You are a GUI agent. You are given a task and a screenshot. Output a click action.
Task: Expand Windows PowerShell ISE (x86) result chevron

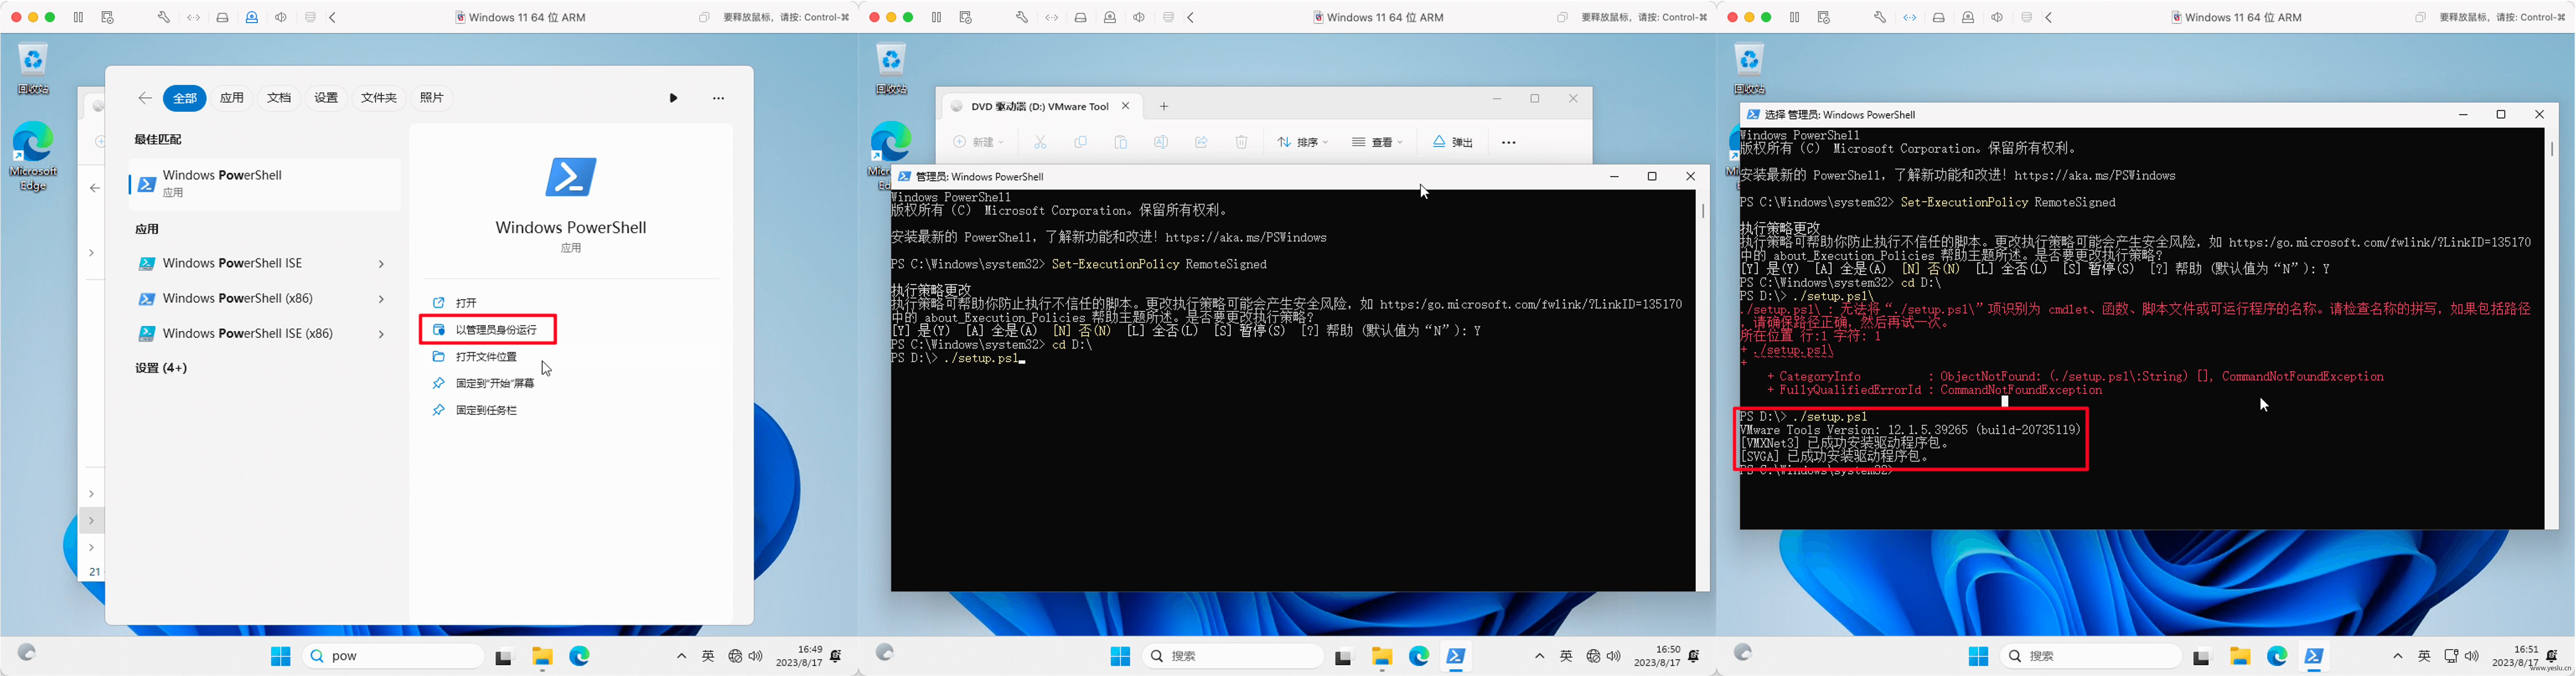[x=381, y=334]
